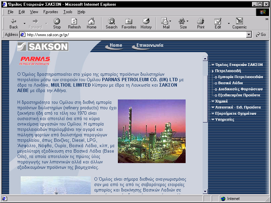Screen dimensions: 271x203
Task: Open the Size button dropdown arrow
Action: (x=188, y=21)
